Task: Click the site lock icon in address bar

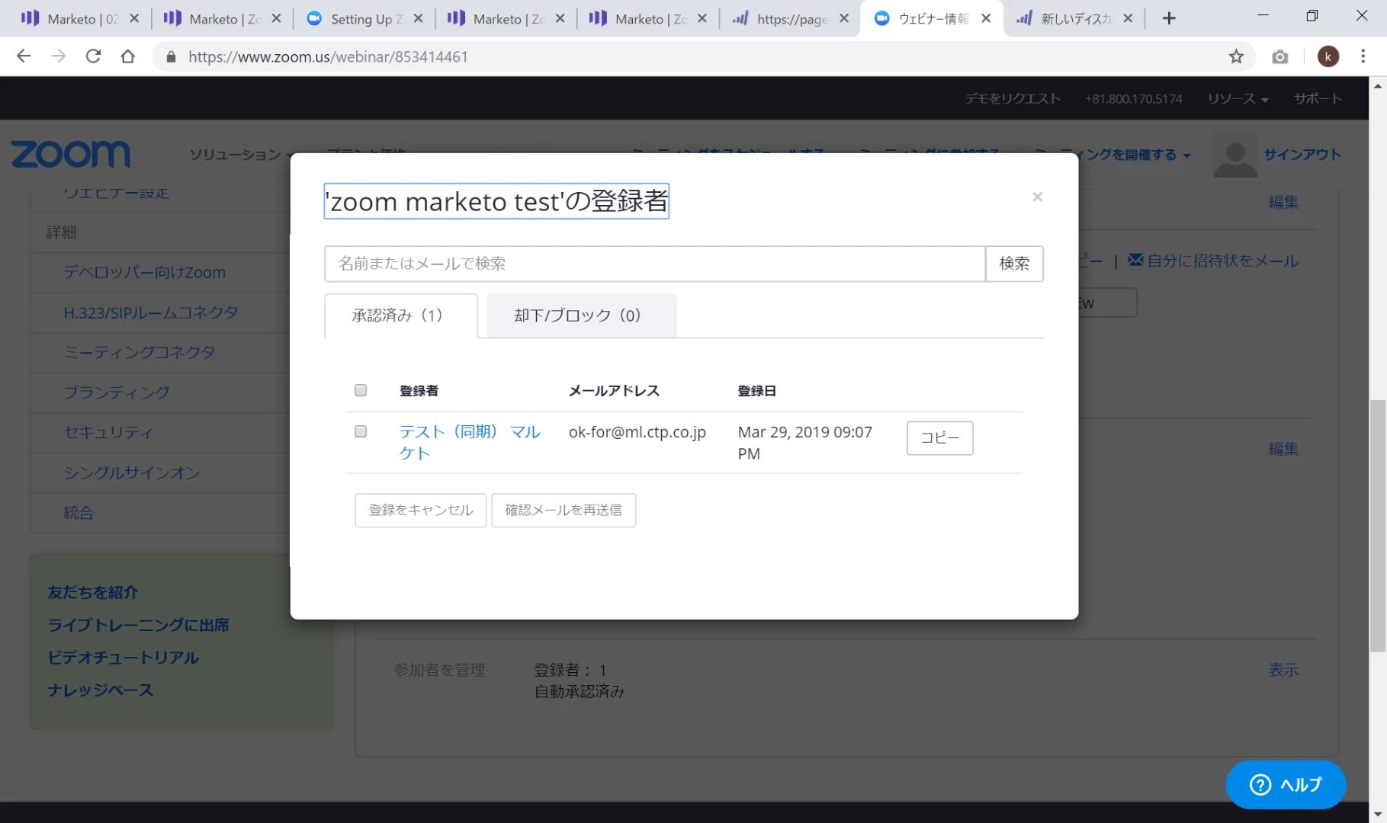Action: (x=171, y=56)
